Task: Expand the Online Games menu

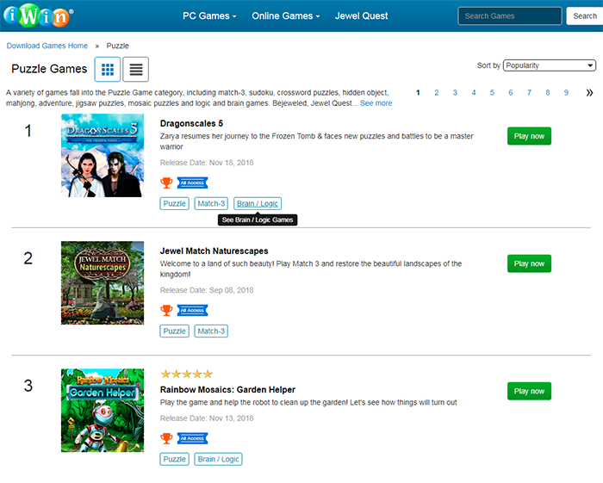Action: click(286, 15)
